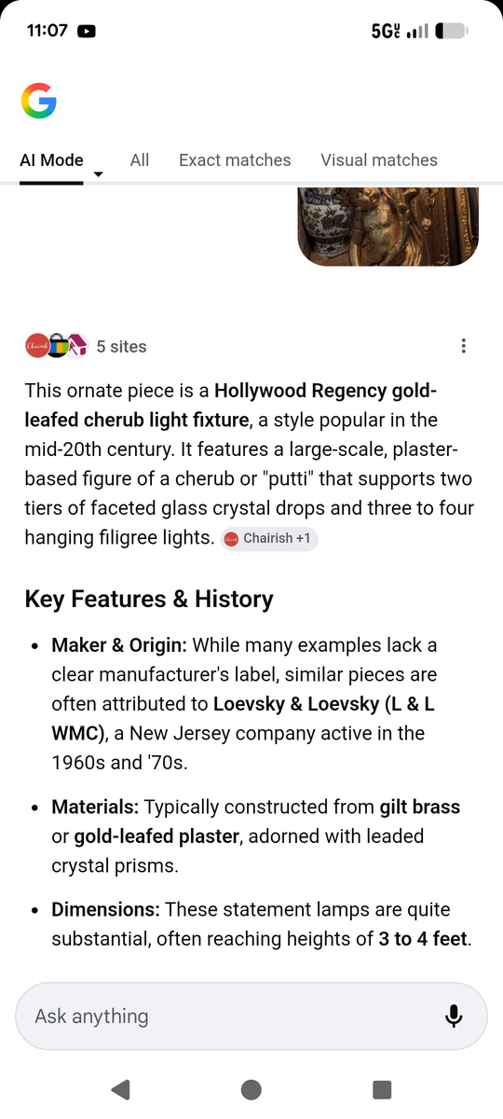The image size is (503, 1119).
Task: Tap the red Chairish source favicon
Action: [36, 346]
